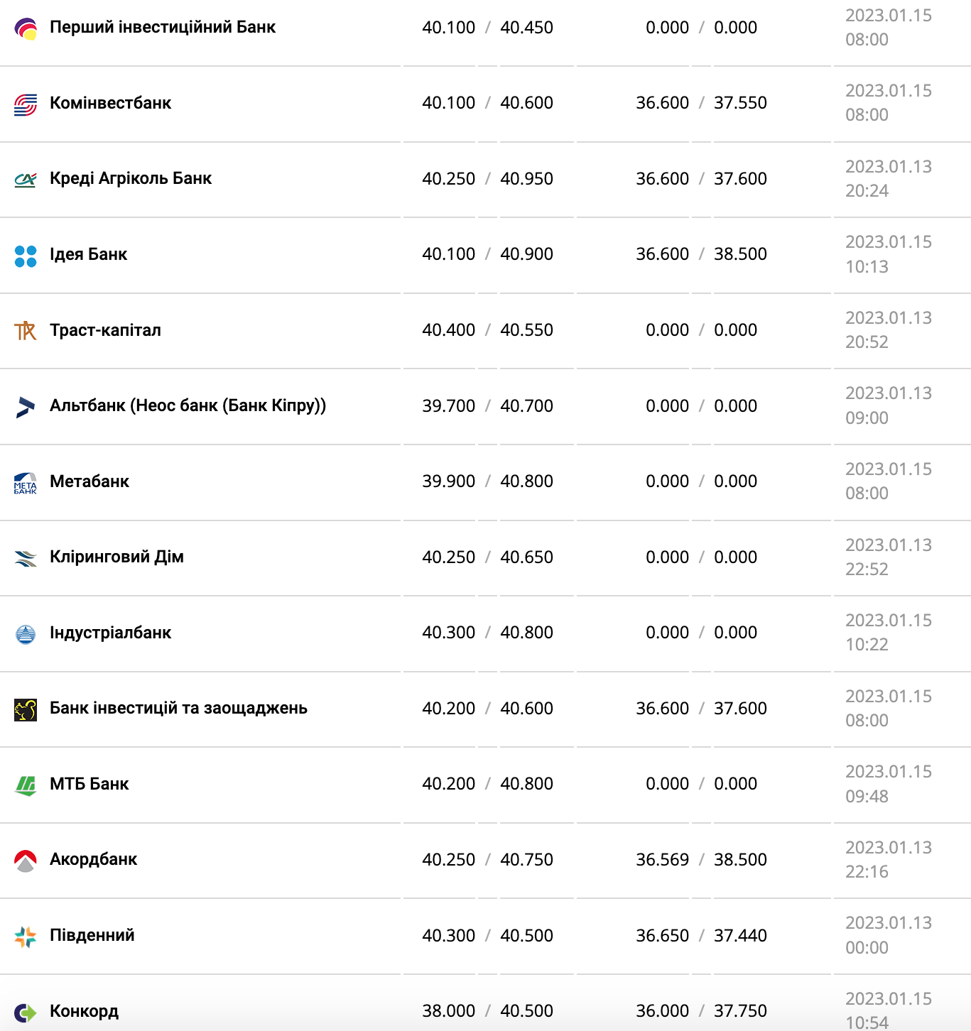Viewport: 971px width, 1031px height.
Task: Click the Ідея Банк blue dots icon
Action: 26,256
